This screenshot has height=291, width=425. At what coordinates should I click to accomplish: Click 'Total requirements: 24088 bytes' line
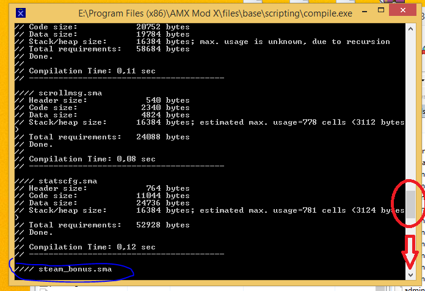[102, 137]
